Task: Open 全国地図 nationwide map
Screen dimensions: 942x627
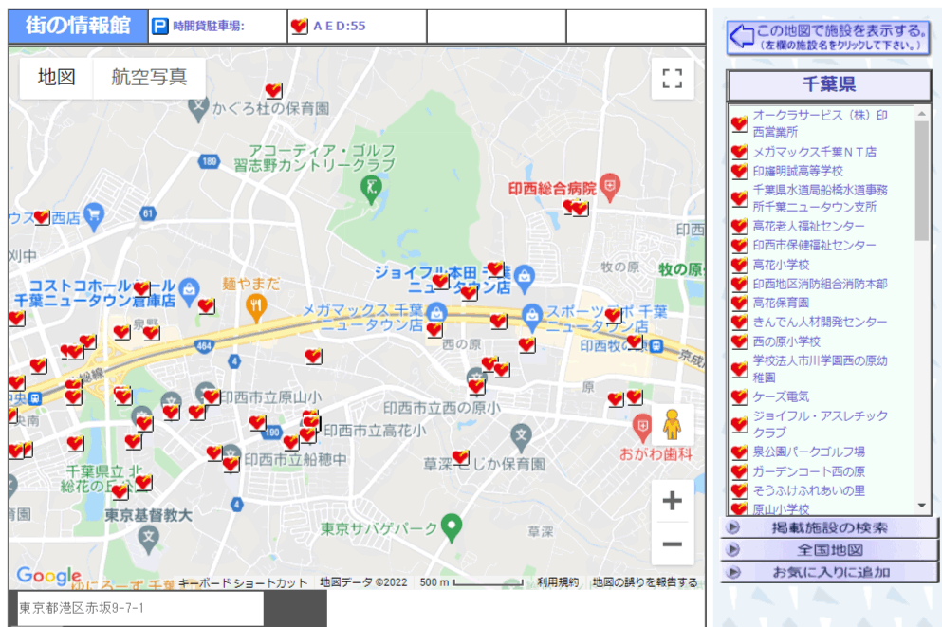Action: 829,550
